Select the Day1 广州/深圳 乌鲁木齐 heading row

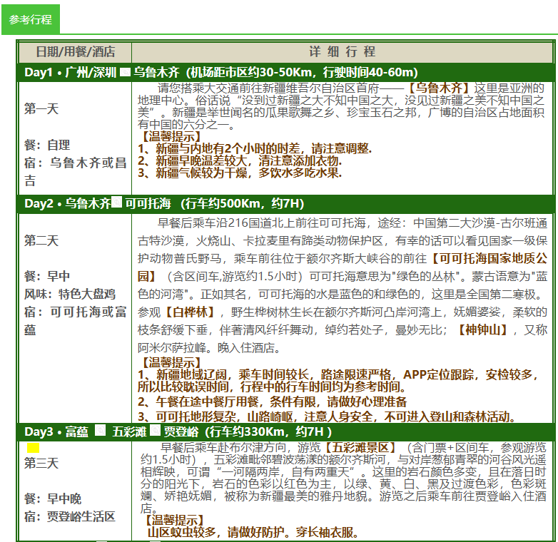tap(285, 73)
